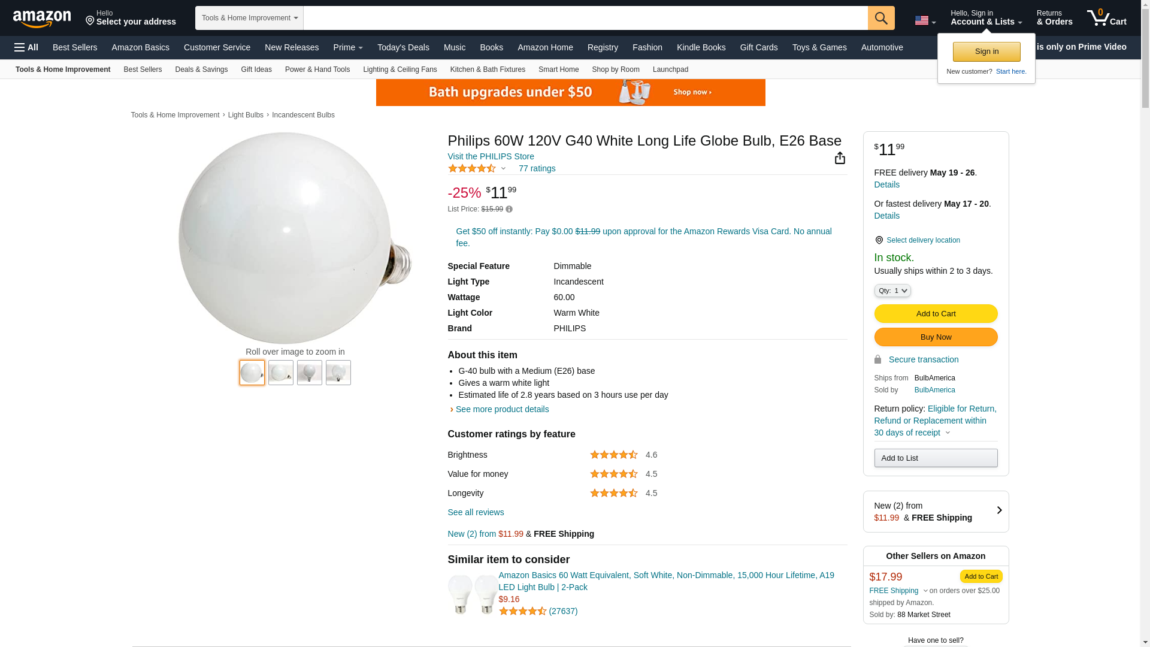1150x647 pixels.
Task: Open the Tools & Home Improvement search category dropdown
Action: (249, 18)
